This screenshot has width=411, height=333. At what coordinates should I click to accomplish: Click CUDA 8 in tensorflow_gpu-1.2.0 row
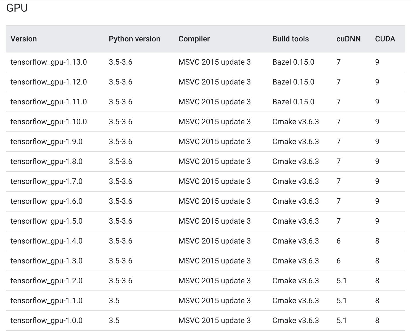377,281
